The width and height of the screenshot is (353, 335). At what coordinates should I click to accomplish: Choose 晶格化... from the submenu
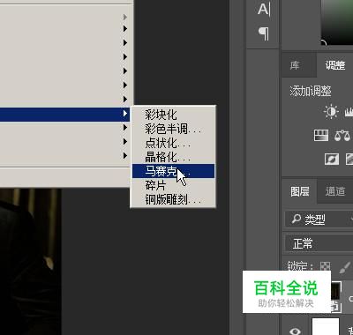[x=173, y=157]
